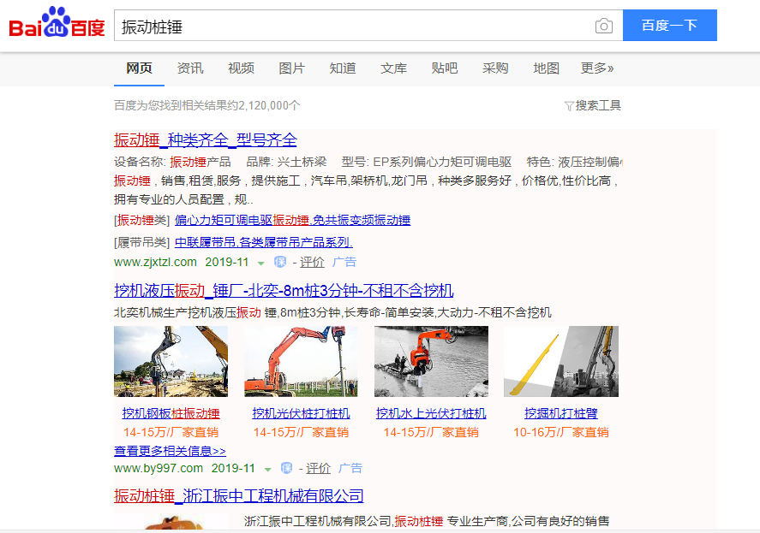
Task: Open the 挖机钢板桩振动锤 thumbnail image
Action: [x=171, y=361]
